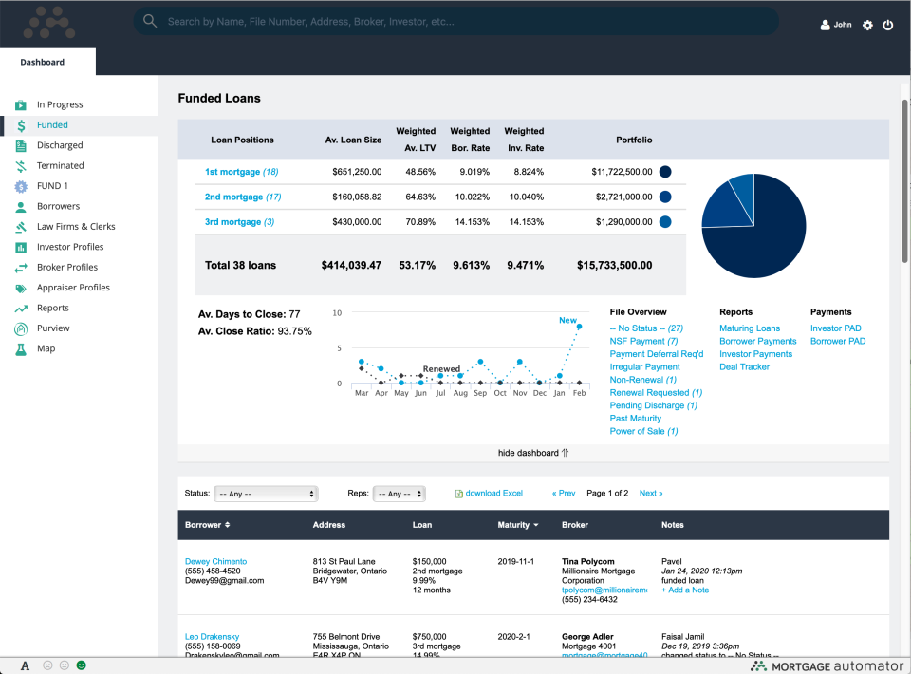The image size is (911, 674).
Task: Select the Law Firms & Clerks gavel icon
Action: point(19,226)
